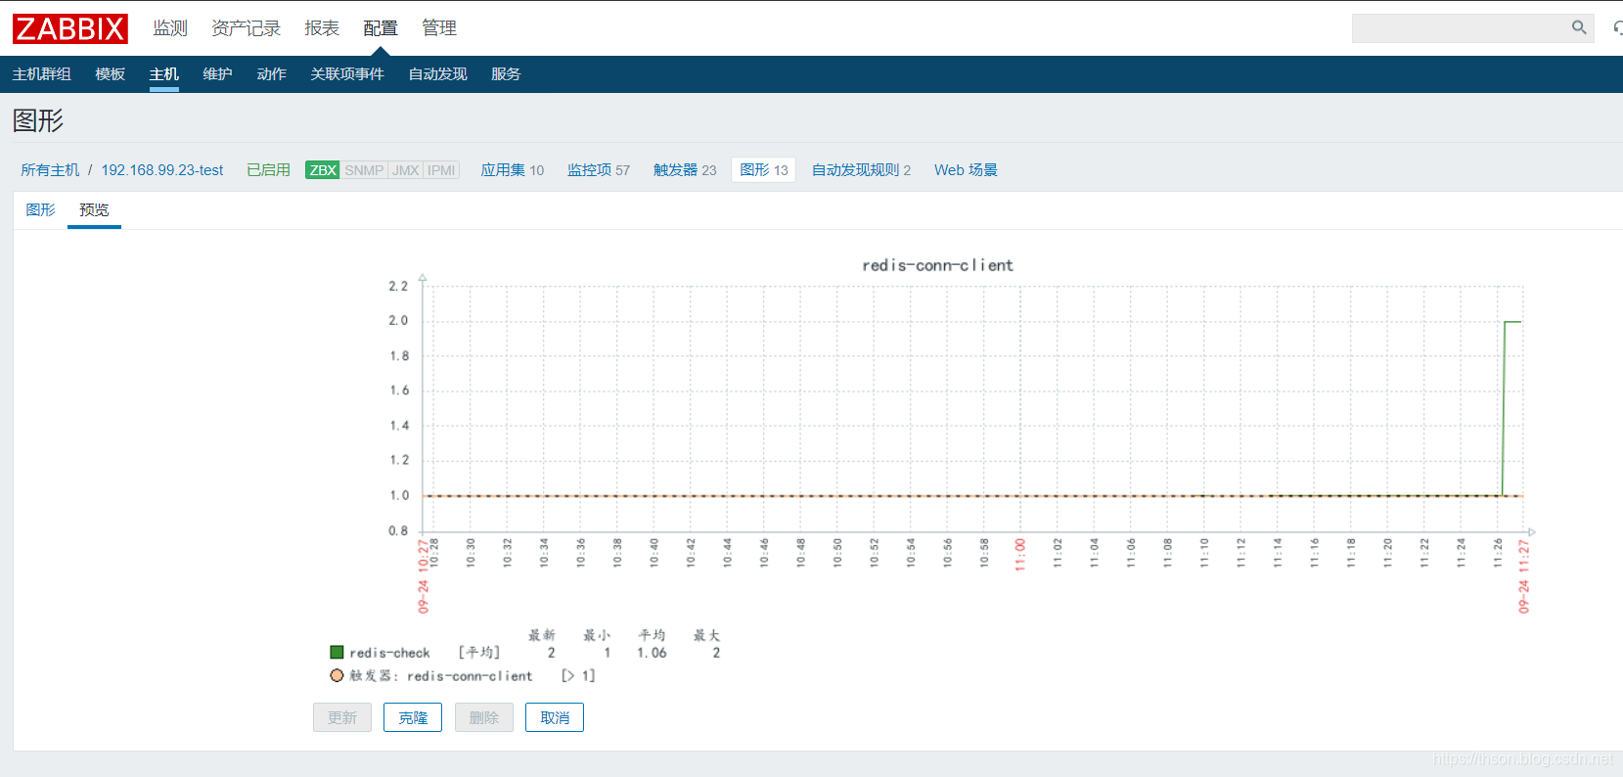The height and width of the screenshot is (777, 1623).
Task: Switch to the 图形 tab
Action: [x=40, y=210]
